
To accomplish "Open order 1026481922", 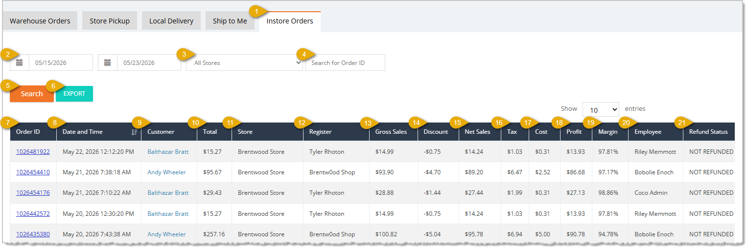I will [33, 152].
